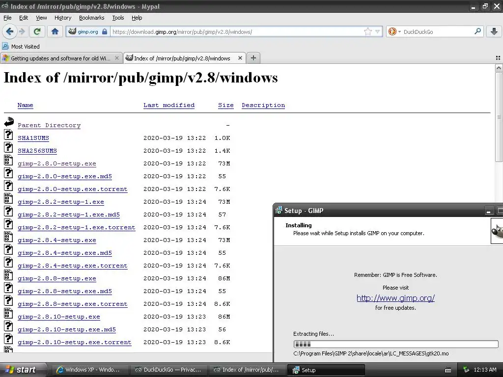This screenshot has height=377, width=503.
Task: Switch to Setup taskbar button
Action: (326, 370)
